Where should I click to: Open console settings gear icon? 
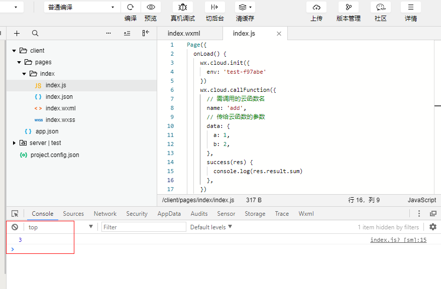pyautogui.click(x=432, y=227)
